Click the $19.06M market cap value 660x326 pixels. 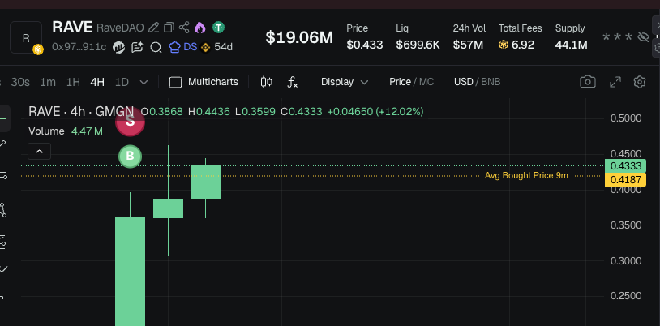(x=299, y=37)
